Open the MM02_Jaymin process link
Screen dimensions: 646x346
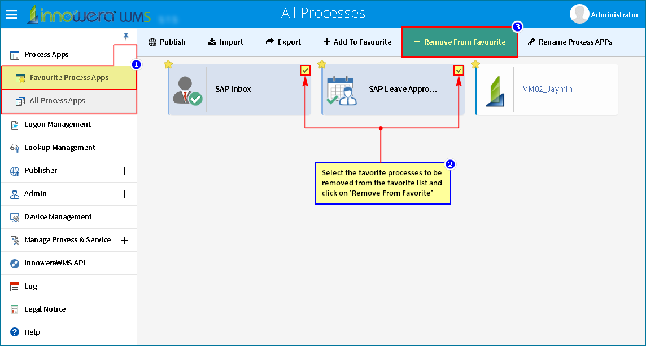(547, 89)
